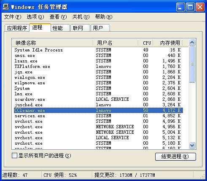Go to the 用户 tab
Screen dimensions: 207x181
click(x=100, y=28)
